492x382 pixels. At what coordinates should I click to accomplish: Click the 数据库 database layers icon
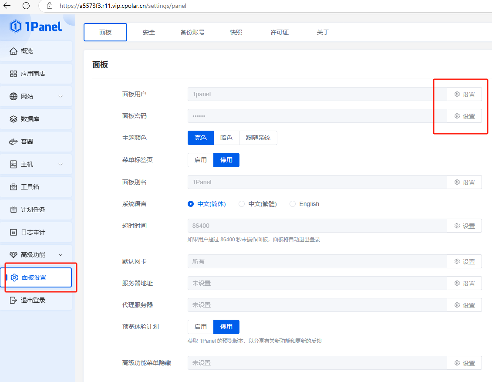pos(13,119)
